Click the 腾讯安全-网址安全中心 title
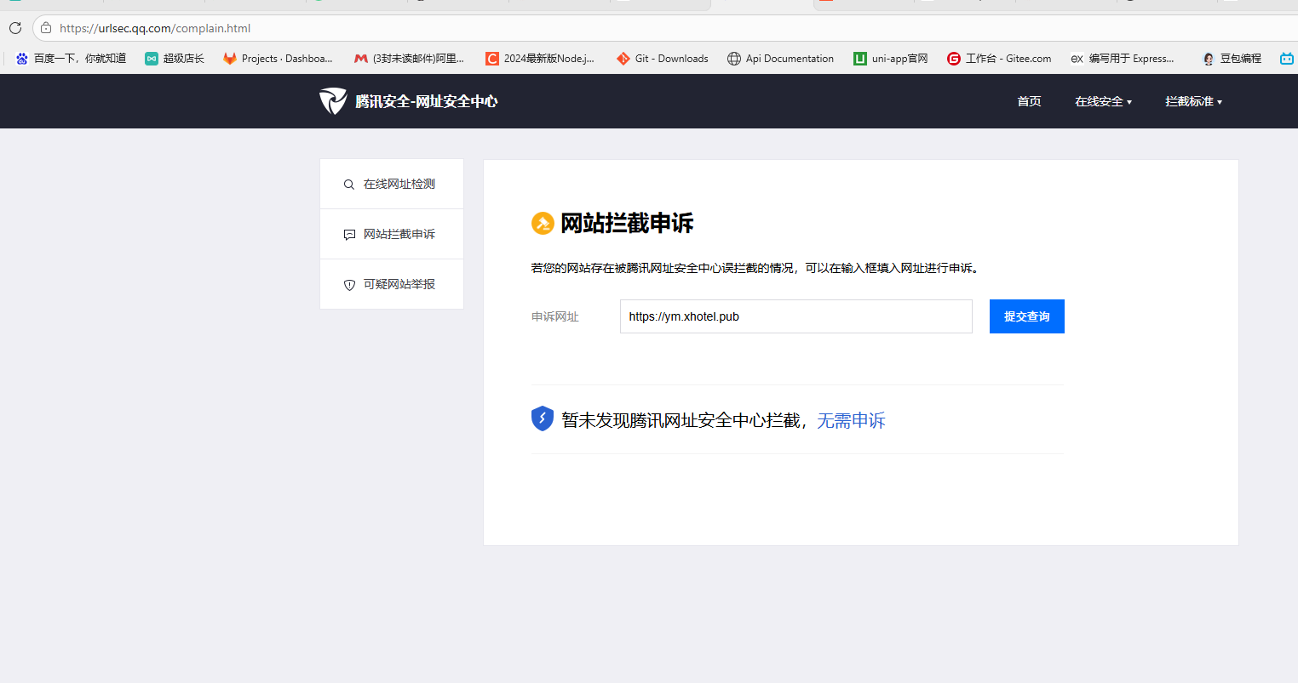This screenshot has width=1298, height=683. pyautogui.click(x=427, y=101)
